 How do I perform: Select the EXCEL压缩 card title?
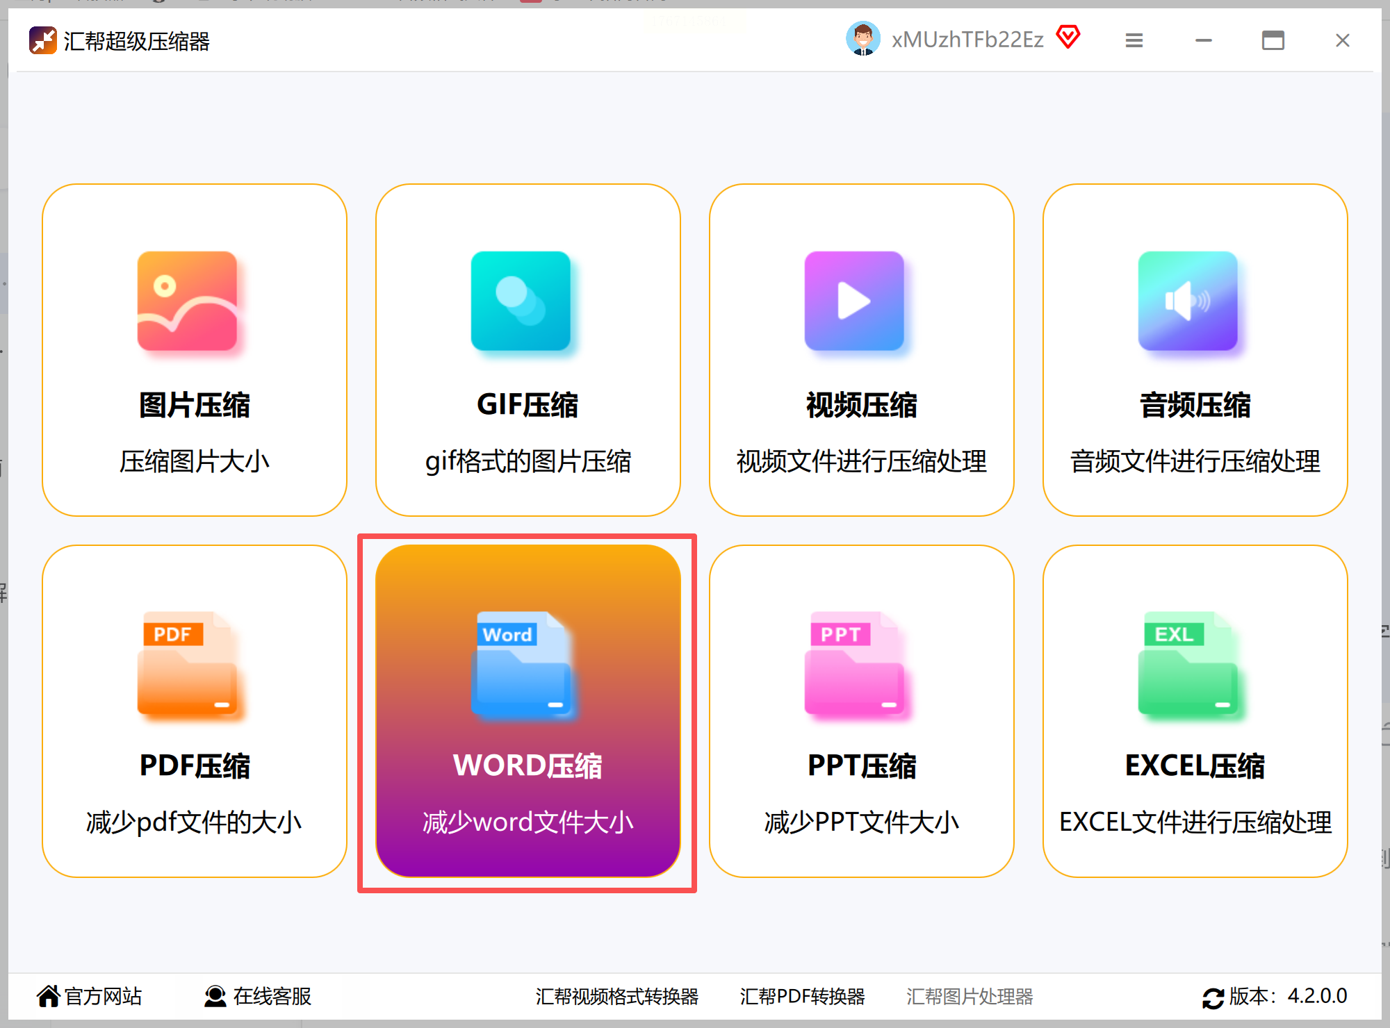pos(1195,765)
